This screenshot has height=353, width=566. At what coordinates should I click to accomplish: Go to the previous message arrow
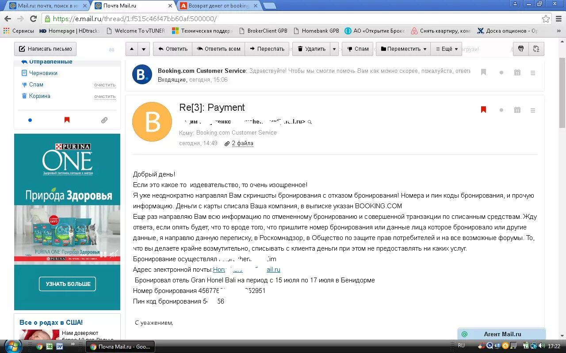pyautogui.click(x=132, y=49)
